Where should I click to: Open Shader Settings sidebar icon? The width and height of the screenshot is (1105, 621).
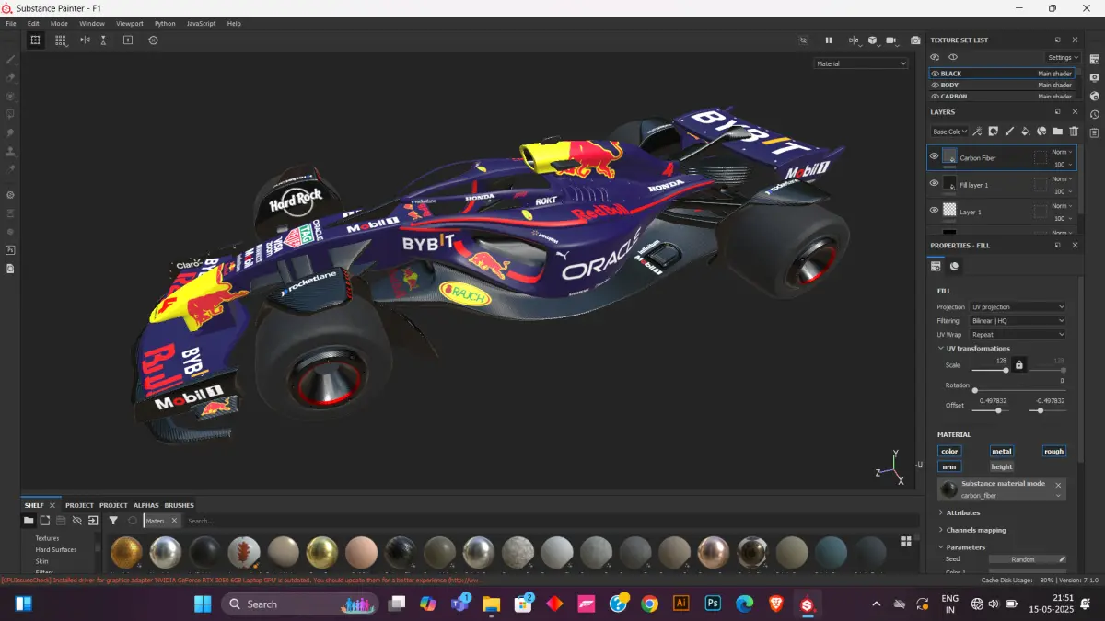click(1095, 96)
